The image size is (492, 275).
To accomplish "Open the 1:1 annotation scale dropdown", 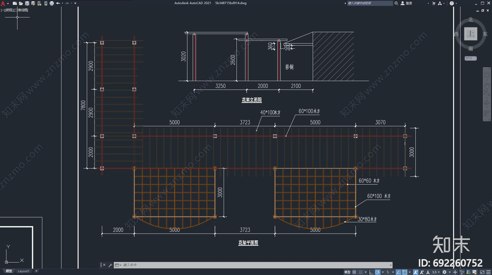I will click(436, 272).
